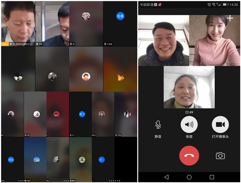The image size is (241, 183).
Task: Turn on the camera (打开摄像头)
Action: (220, 125)
